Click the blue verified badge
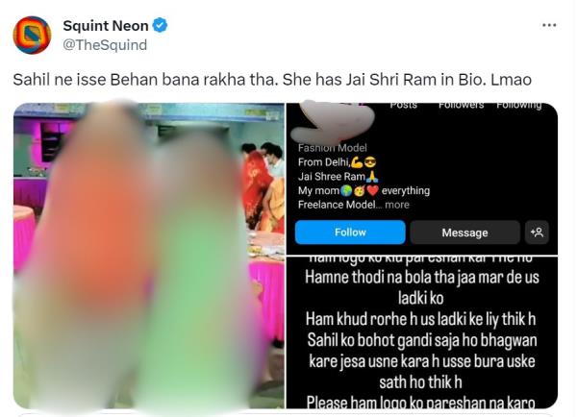This screenshot has width=577, height=417. click(160, 25)
